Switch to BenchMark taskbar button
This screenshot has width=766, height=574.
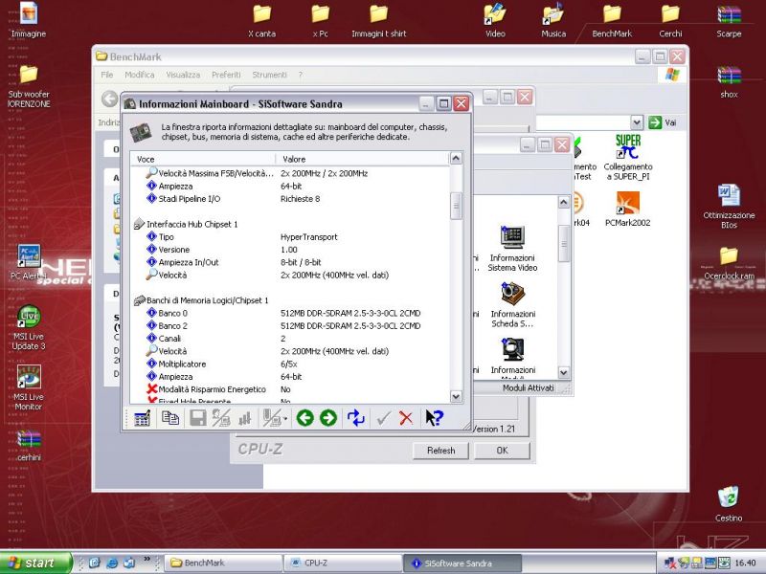pos(223,563)
